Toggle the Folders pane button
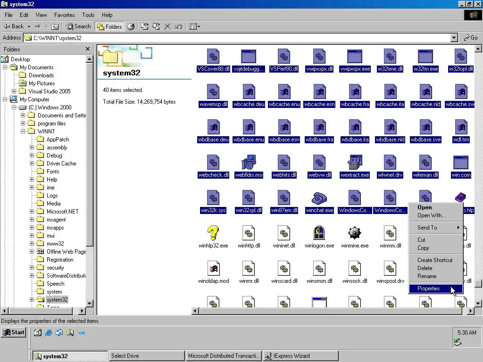This screenshot has width=483, height=362. pyautogui.click(x=109, y=26)
